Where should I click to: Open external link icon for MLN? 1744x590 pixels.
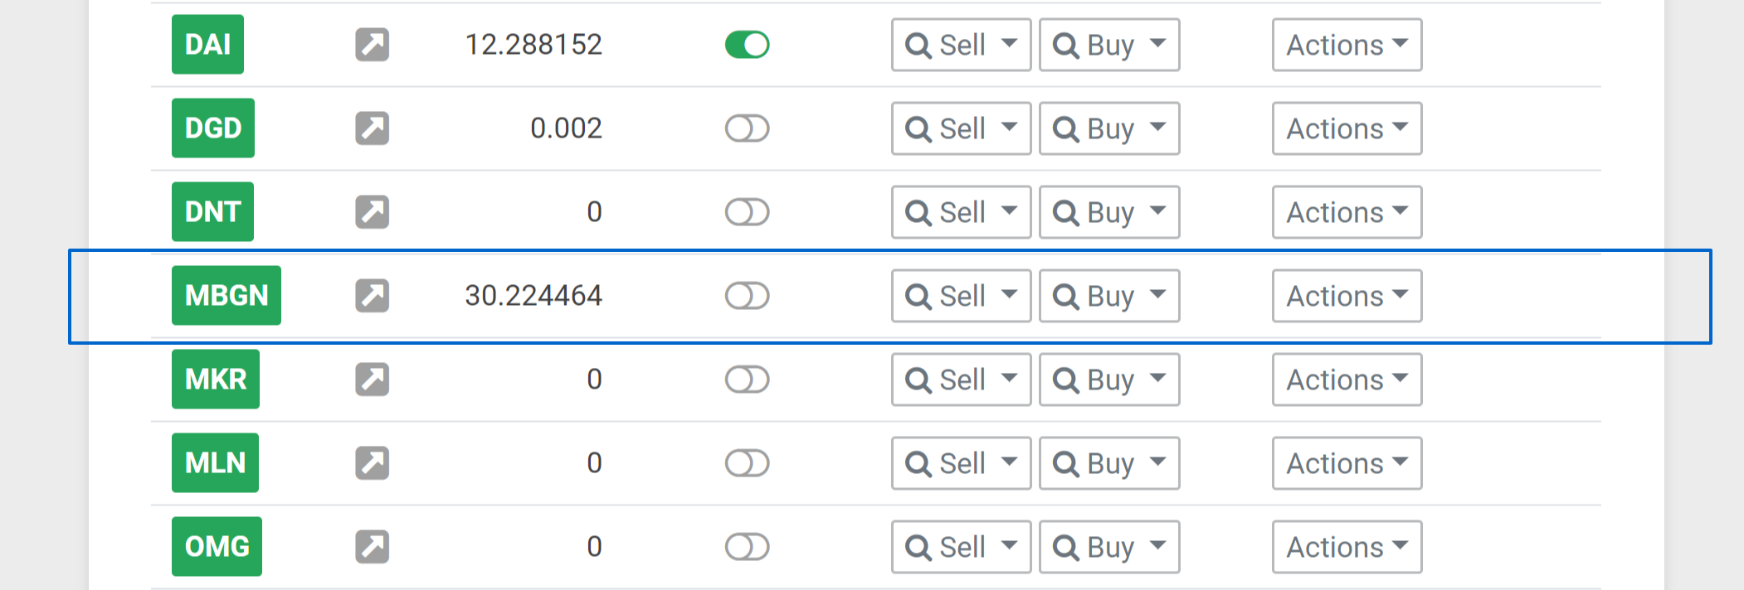(373, 463)
